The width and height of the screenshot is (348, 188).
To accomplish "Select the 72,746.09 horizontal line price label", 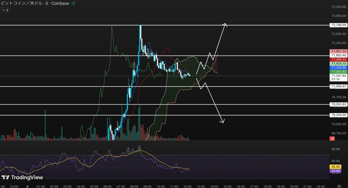I will point(338,25).
